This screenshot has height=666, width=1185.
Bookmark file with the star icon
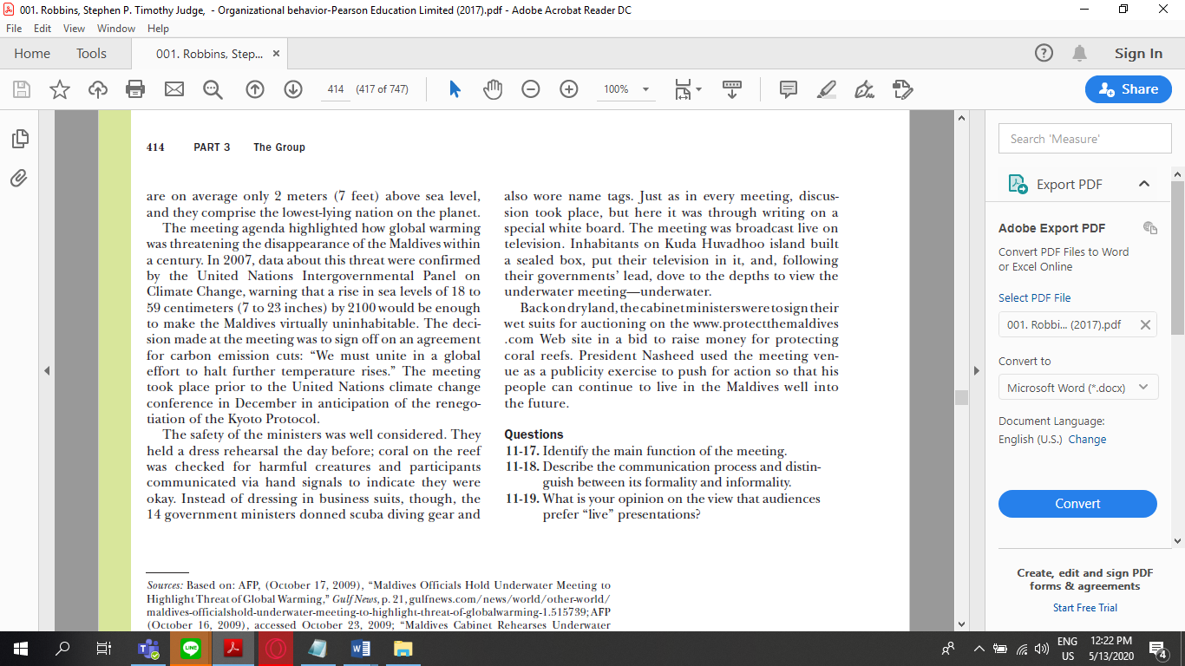click(60, 89)
